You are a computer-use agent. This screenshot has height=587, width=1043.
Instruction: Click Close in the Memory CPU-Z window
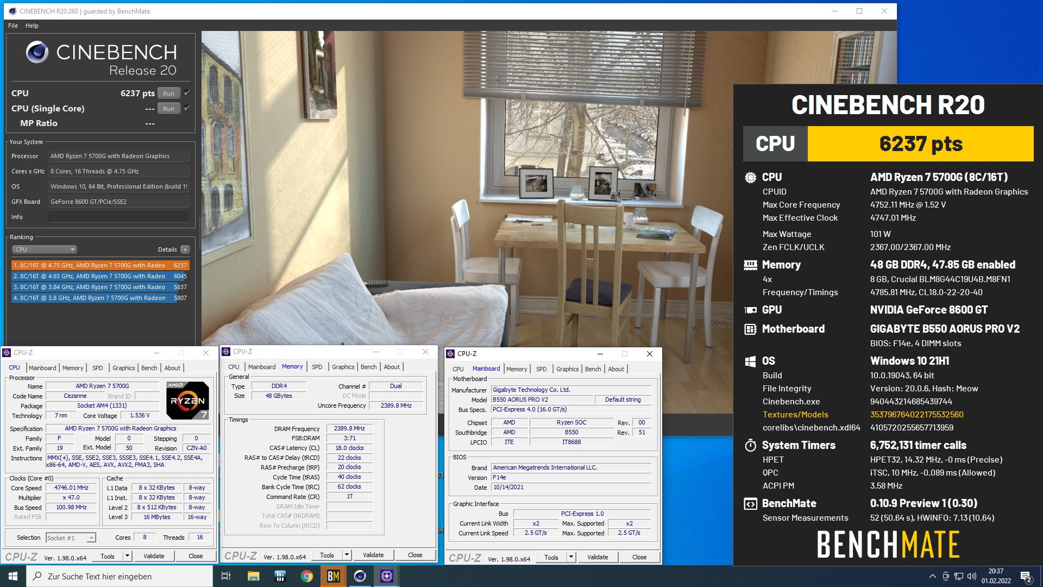(x=415, y=555)
